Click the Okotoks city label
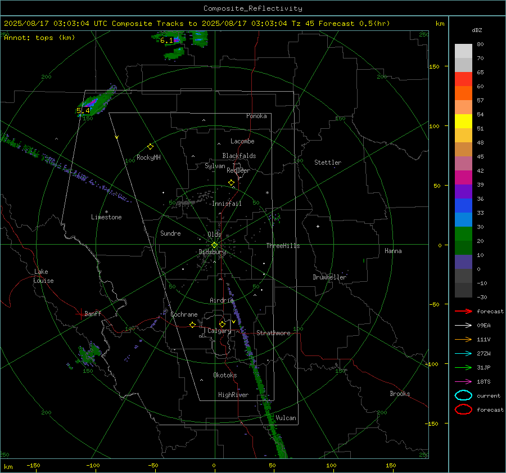This screenshot has width=506, height=473. tap(225, 375)
